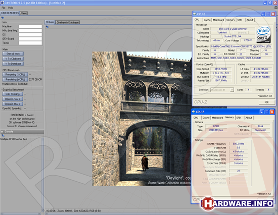Minimize the CINEBENCH main window

265,3
